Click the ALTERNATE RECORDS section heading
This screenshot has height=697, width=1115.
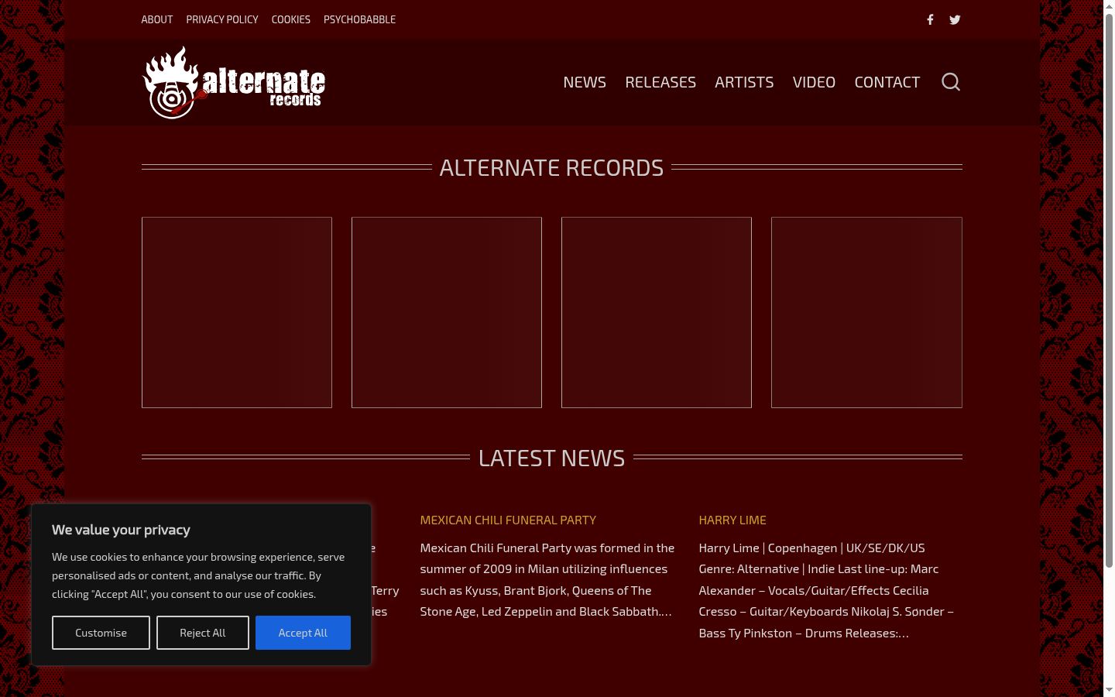551,167
